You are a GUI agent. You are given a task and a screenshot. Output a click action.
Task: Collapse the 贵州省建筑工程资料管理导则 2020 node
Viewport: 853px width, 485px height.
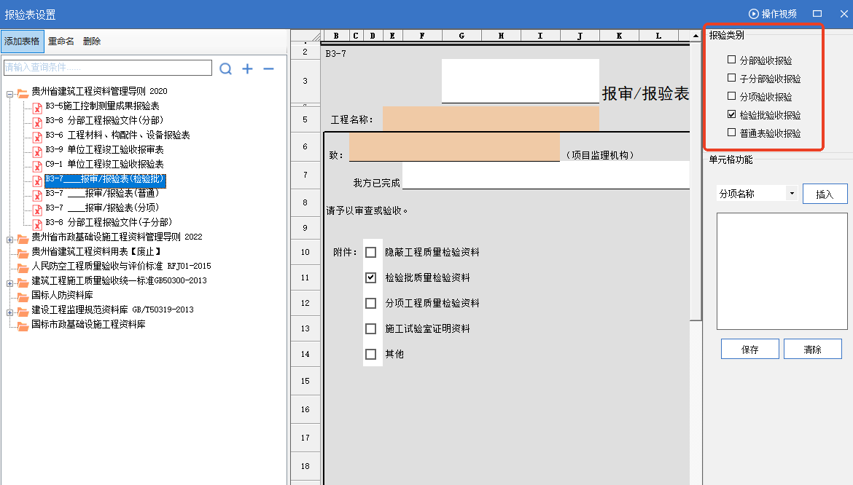point(10,92)
